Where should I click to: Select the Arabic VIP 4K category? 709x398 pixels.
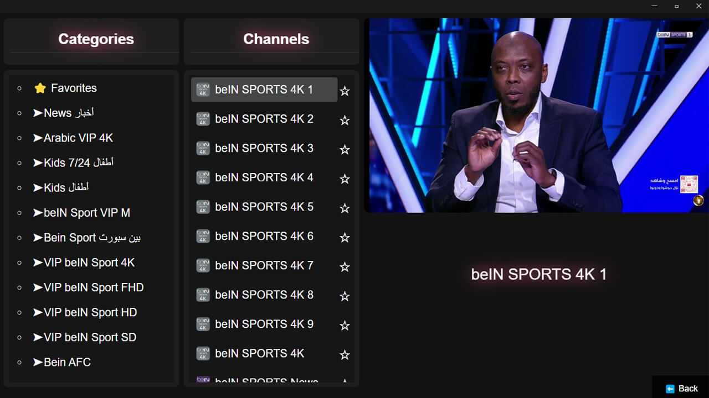(x=73, y=138)
